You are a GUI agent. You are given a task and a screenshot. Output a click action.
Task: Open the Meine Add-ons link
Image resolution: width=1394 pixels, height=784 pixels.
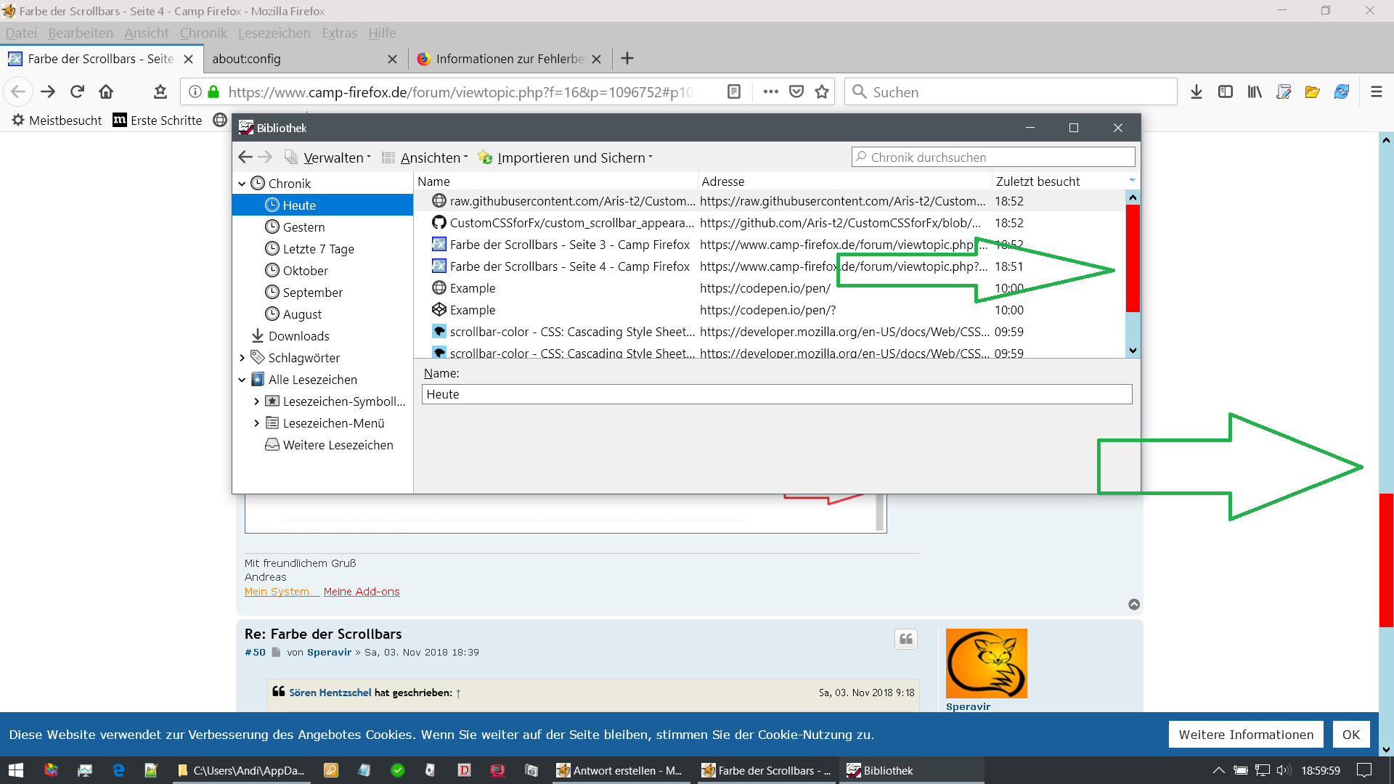point(362,592)
